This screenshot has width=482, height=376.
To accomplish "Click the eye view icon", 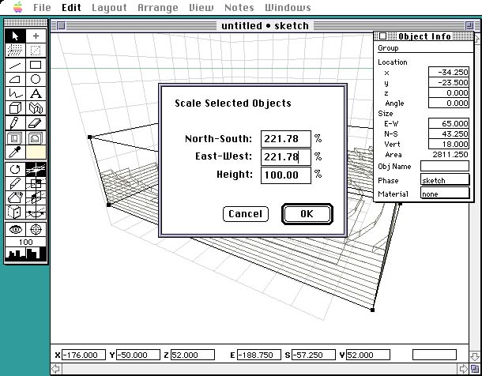I will pos(16,228).
